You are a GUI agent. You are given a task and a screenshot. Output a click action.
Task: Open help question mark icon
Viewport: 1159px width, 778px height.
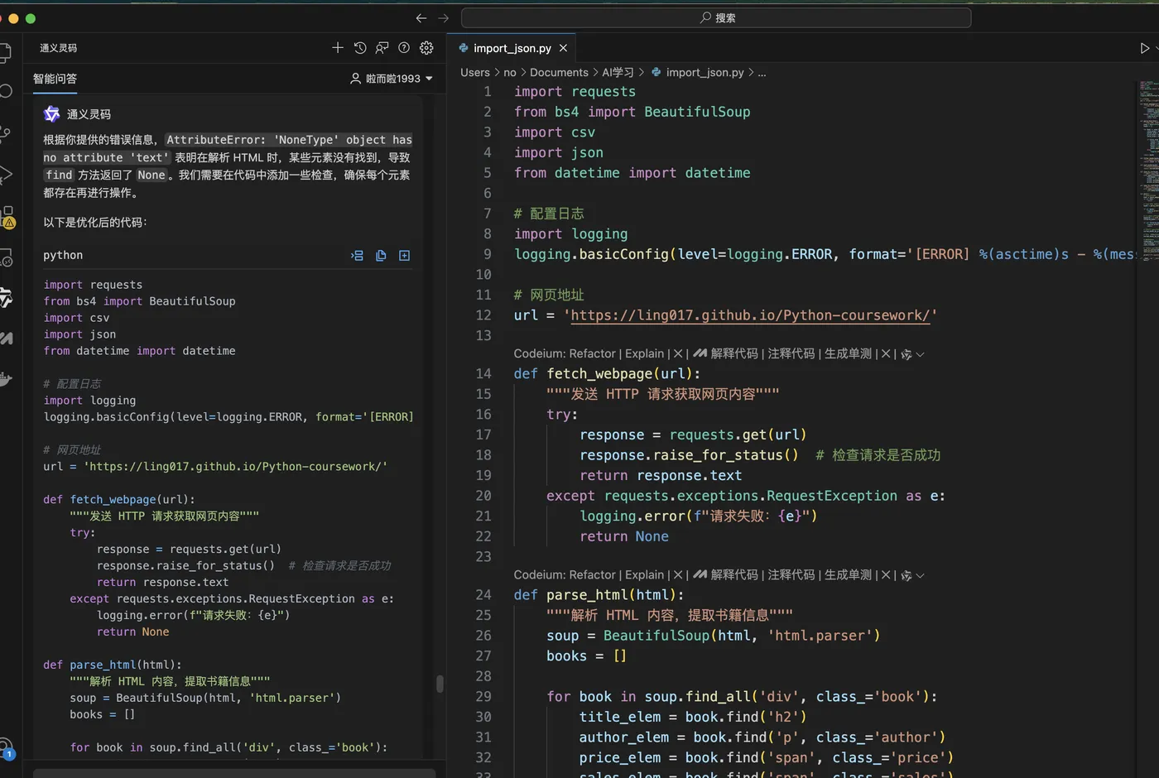404,48
